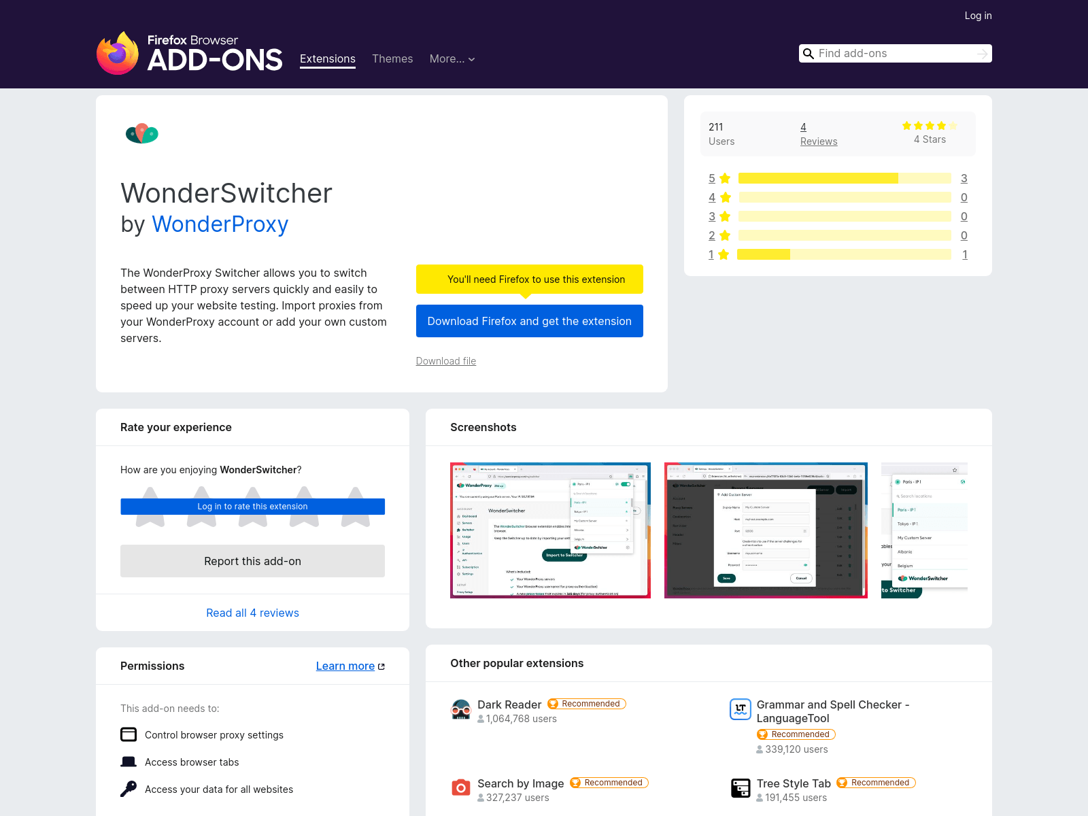Screen dimensions: 1088x816
Task: Click the 4-star rating bar
Action: click(845, 197)
